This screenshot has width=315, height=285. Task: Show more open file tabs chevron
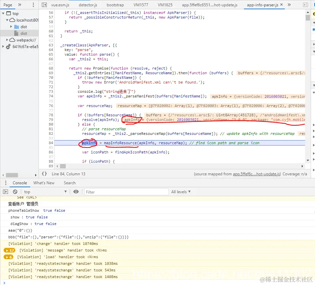pos(289,5)
